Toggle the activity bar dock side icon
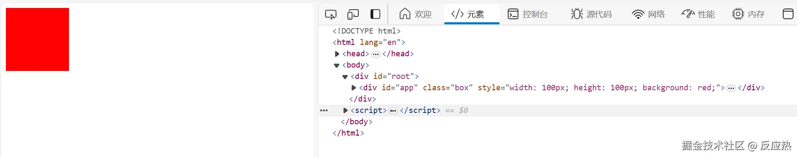 (375, 14)
